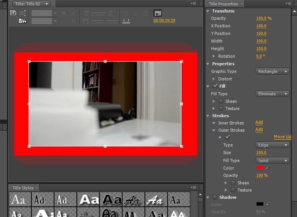Enable the Shadow checkbox
Screen dimensions: 297x217
click(x=215, y=197)
